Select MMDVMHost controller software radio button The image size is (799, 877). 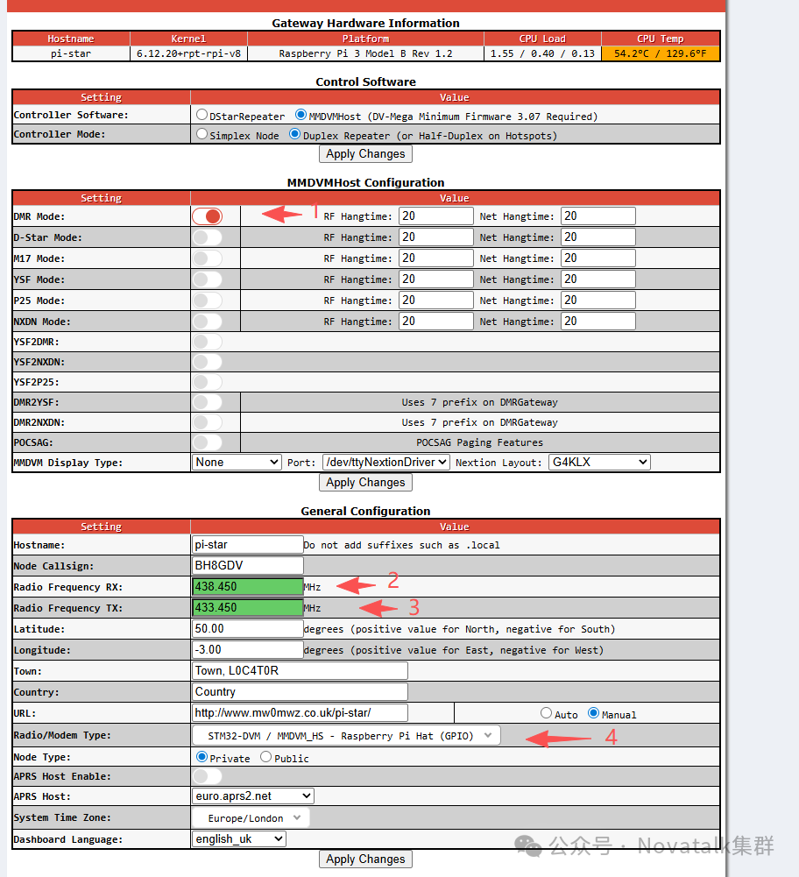301,116
